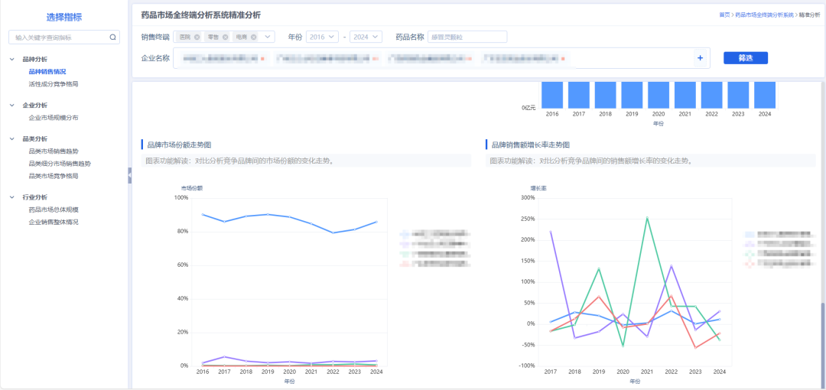Toggle red series in market share legend
Image resolution: width=826 pixels, height=390 pixels.
[434, 264]
